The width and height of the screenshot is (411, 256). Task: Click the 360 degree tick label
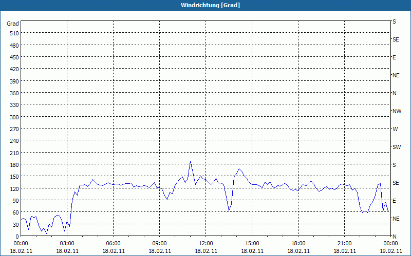tap(14, 93)
